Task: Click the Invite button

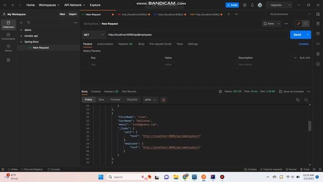Action: (x=232, y=5)
